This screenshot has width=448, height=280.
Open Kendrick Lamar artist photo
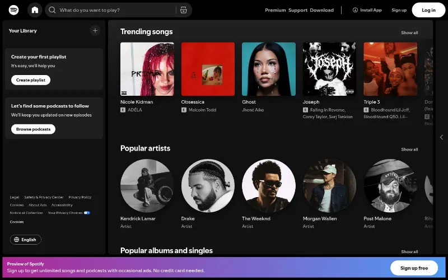coord(147,186)
